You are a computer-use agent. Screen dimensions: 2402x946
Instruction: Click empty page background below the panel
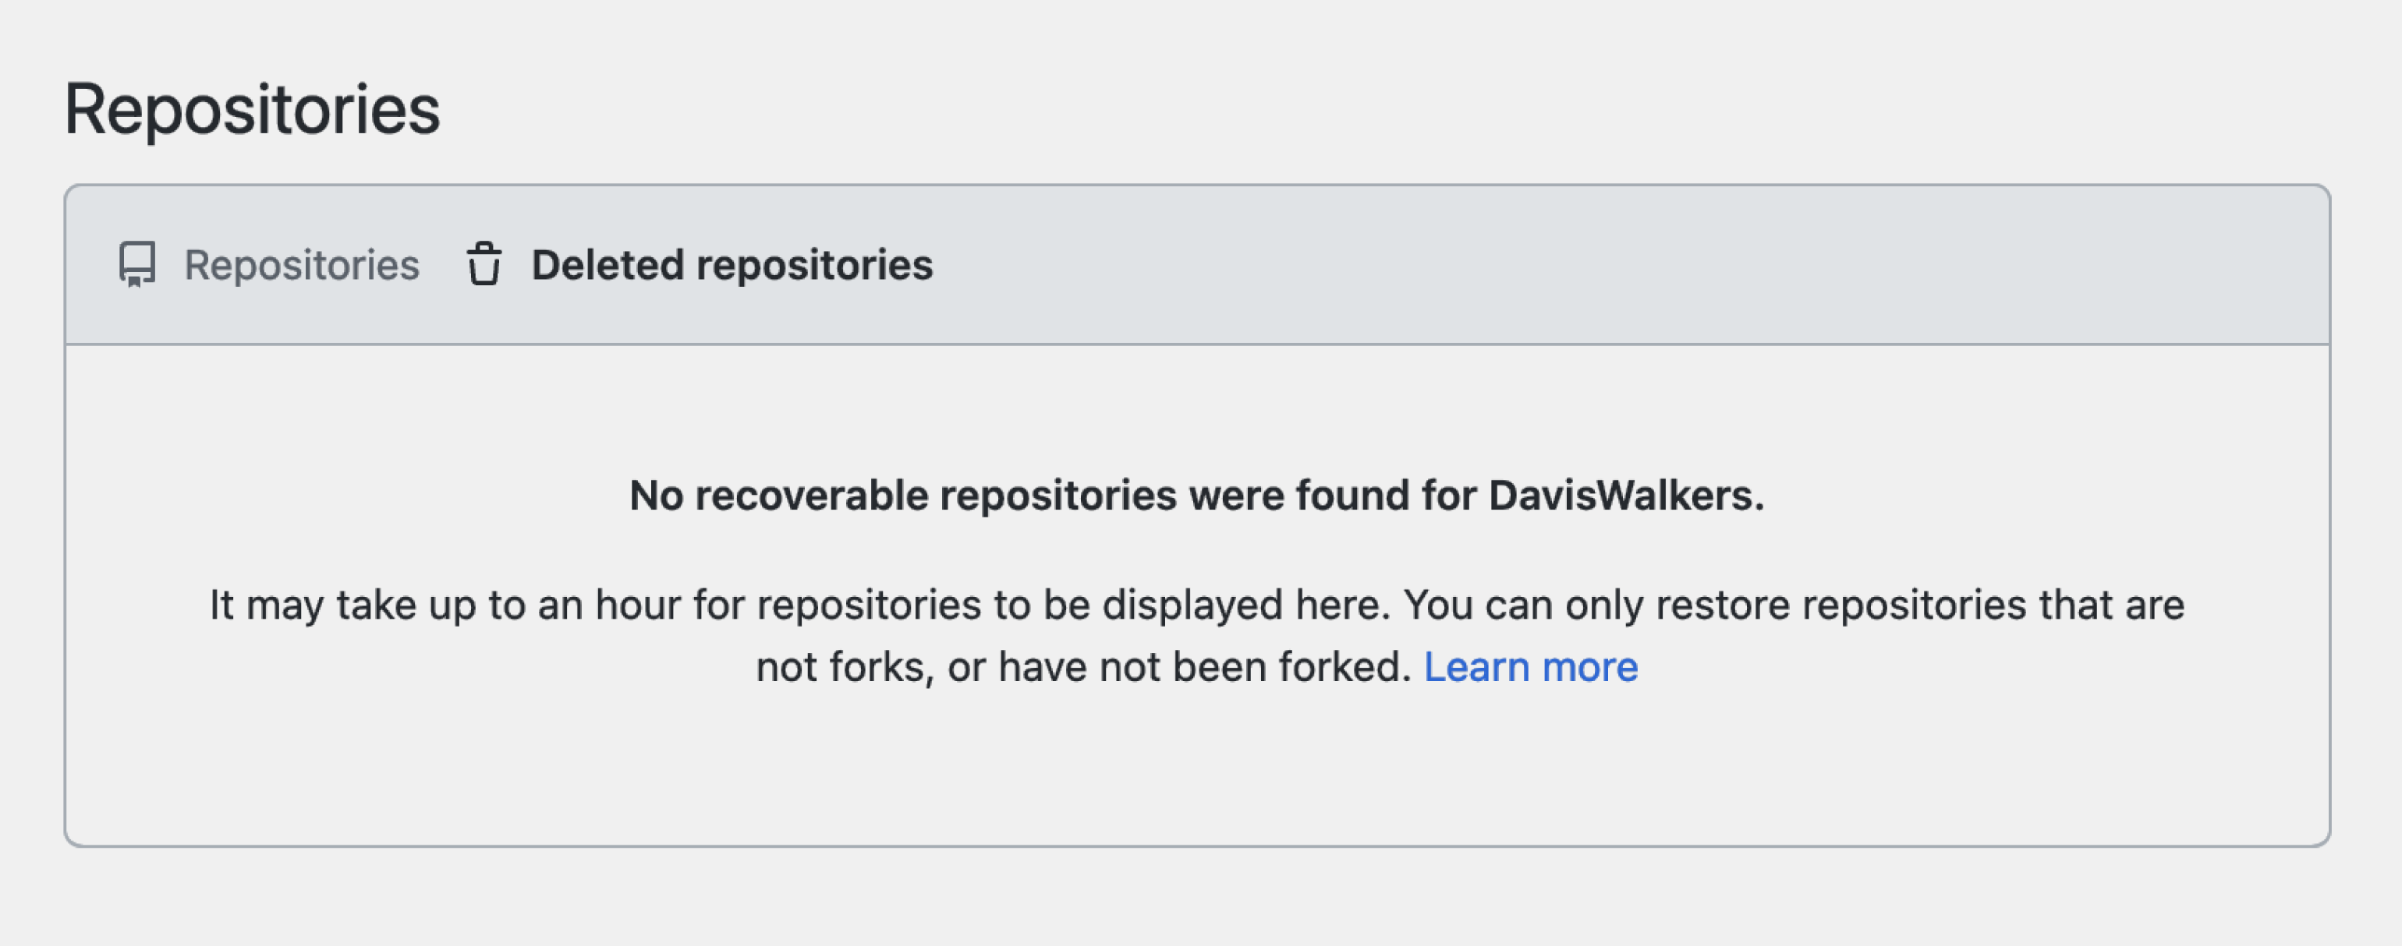(x=1197, y=899)
